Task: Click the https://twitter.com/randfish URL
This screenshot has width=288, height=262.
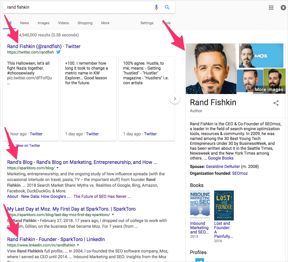Action: point(31,52)
